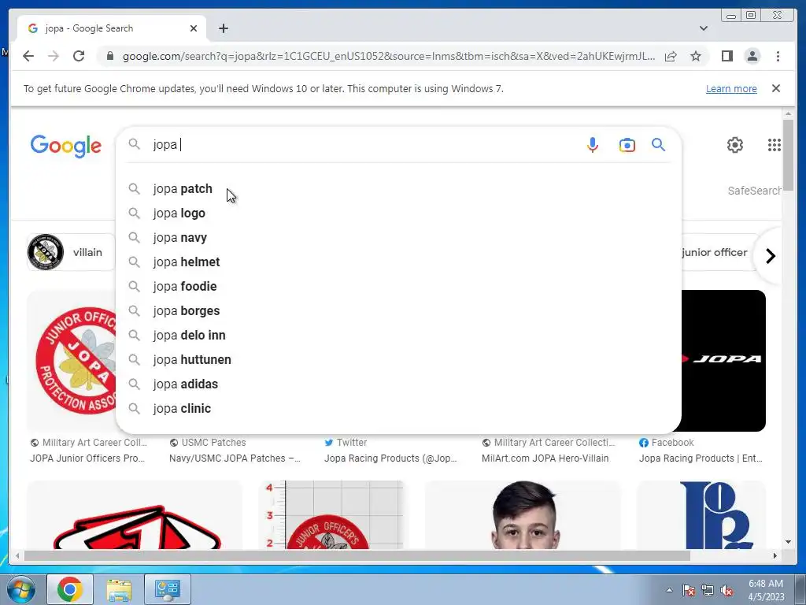806x605 pixels.
Task: Open Google quick settings gear
Action: click(735, 145)
